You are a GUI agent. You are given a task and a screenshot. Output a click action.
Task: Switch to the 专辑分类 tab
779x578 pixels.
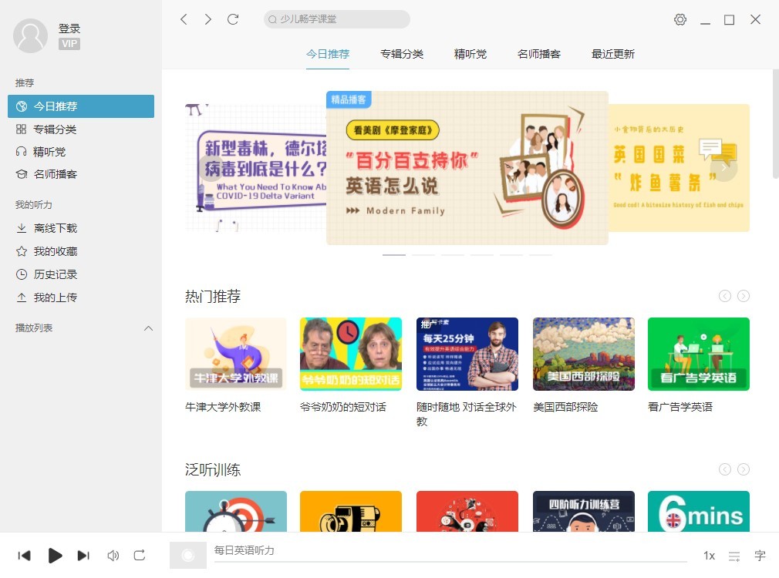402,54
